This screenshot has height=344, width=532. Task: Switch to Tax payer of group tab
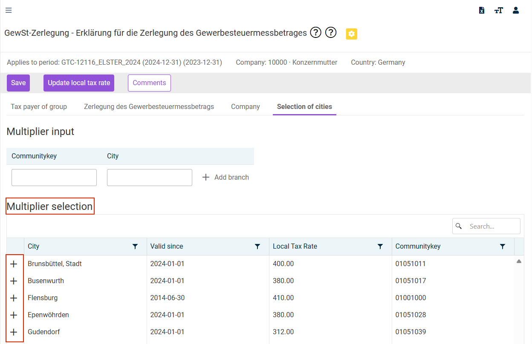click(x=39, y=107)
